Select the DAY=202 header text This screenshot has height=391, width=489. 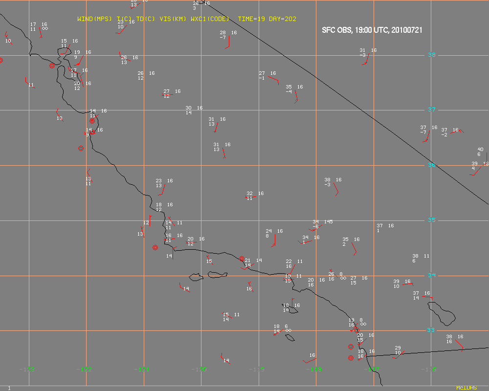point(283,19)
